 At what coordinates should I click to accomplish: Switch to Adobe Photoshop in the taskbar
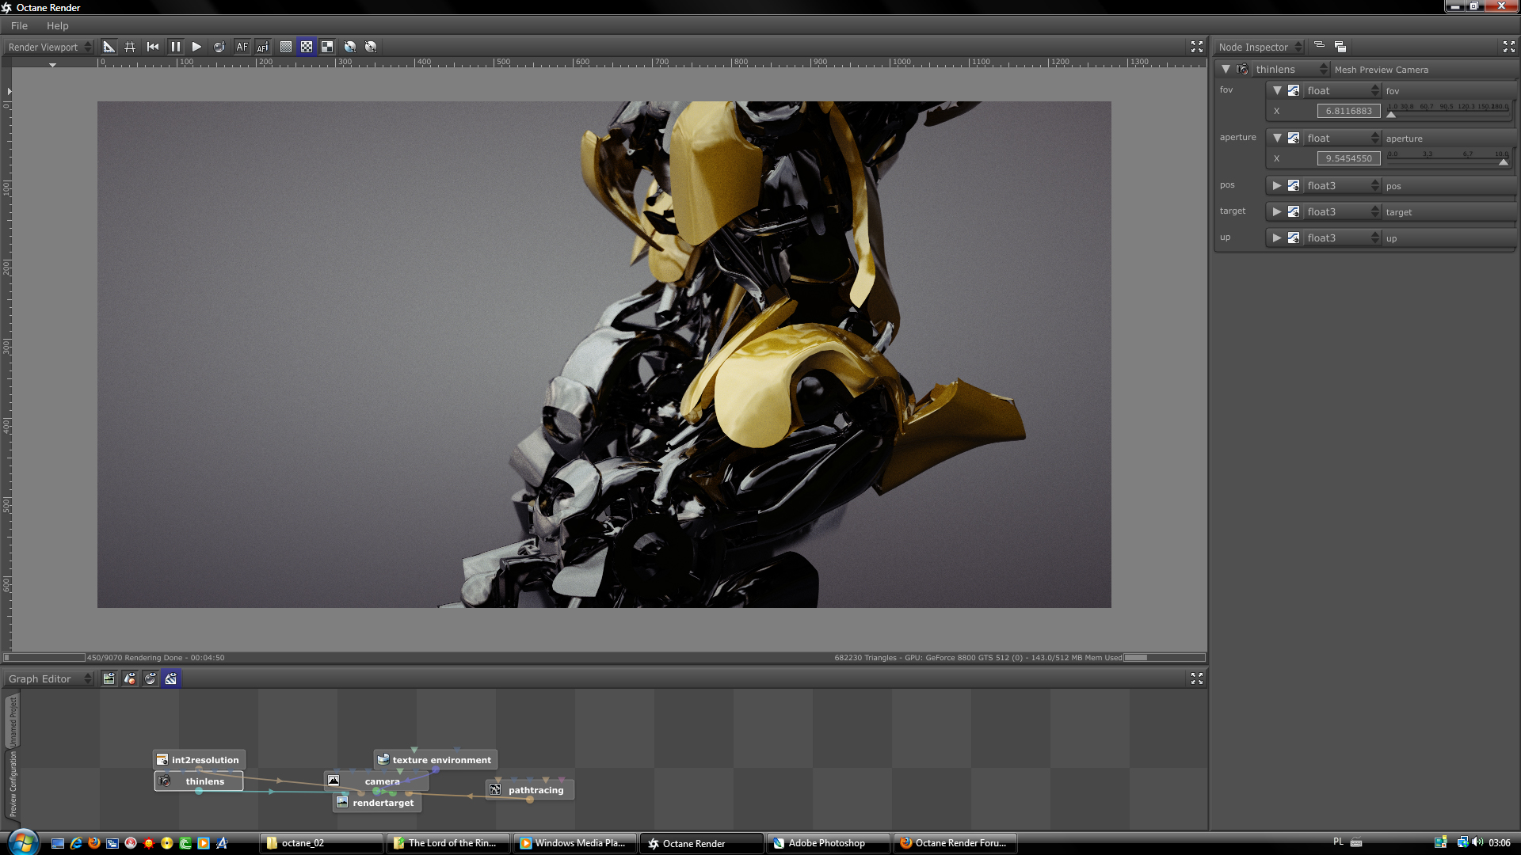pyautogui.click(x=826, y=843)
